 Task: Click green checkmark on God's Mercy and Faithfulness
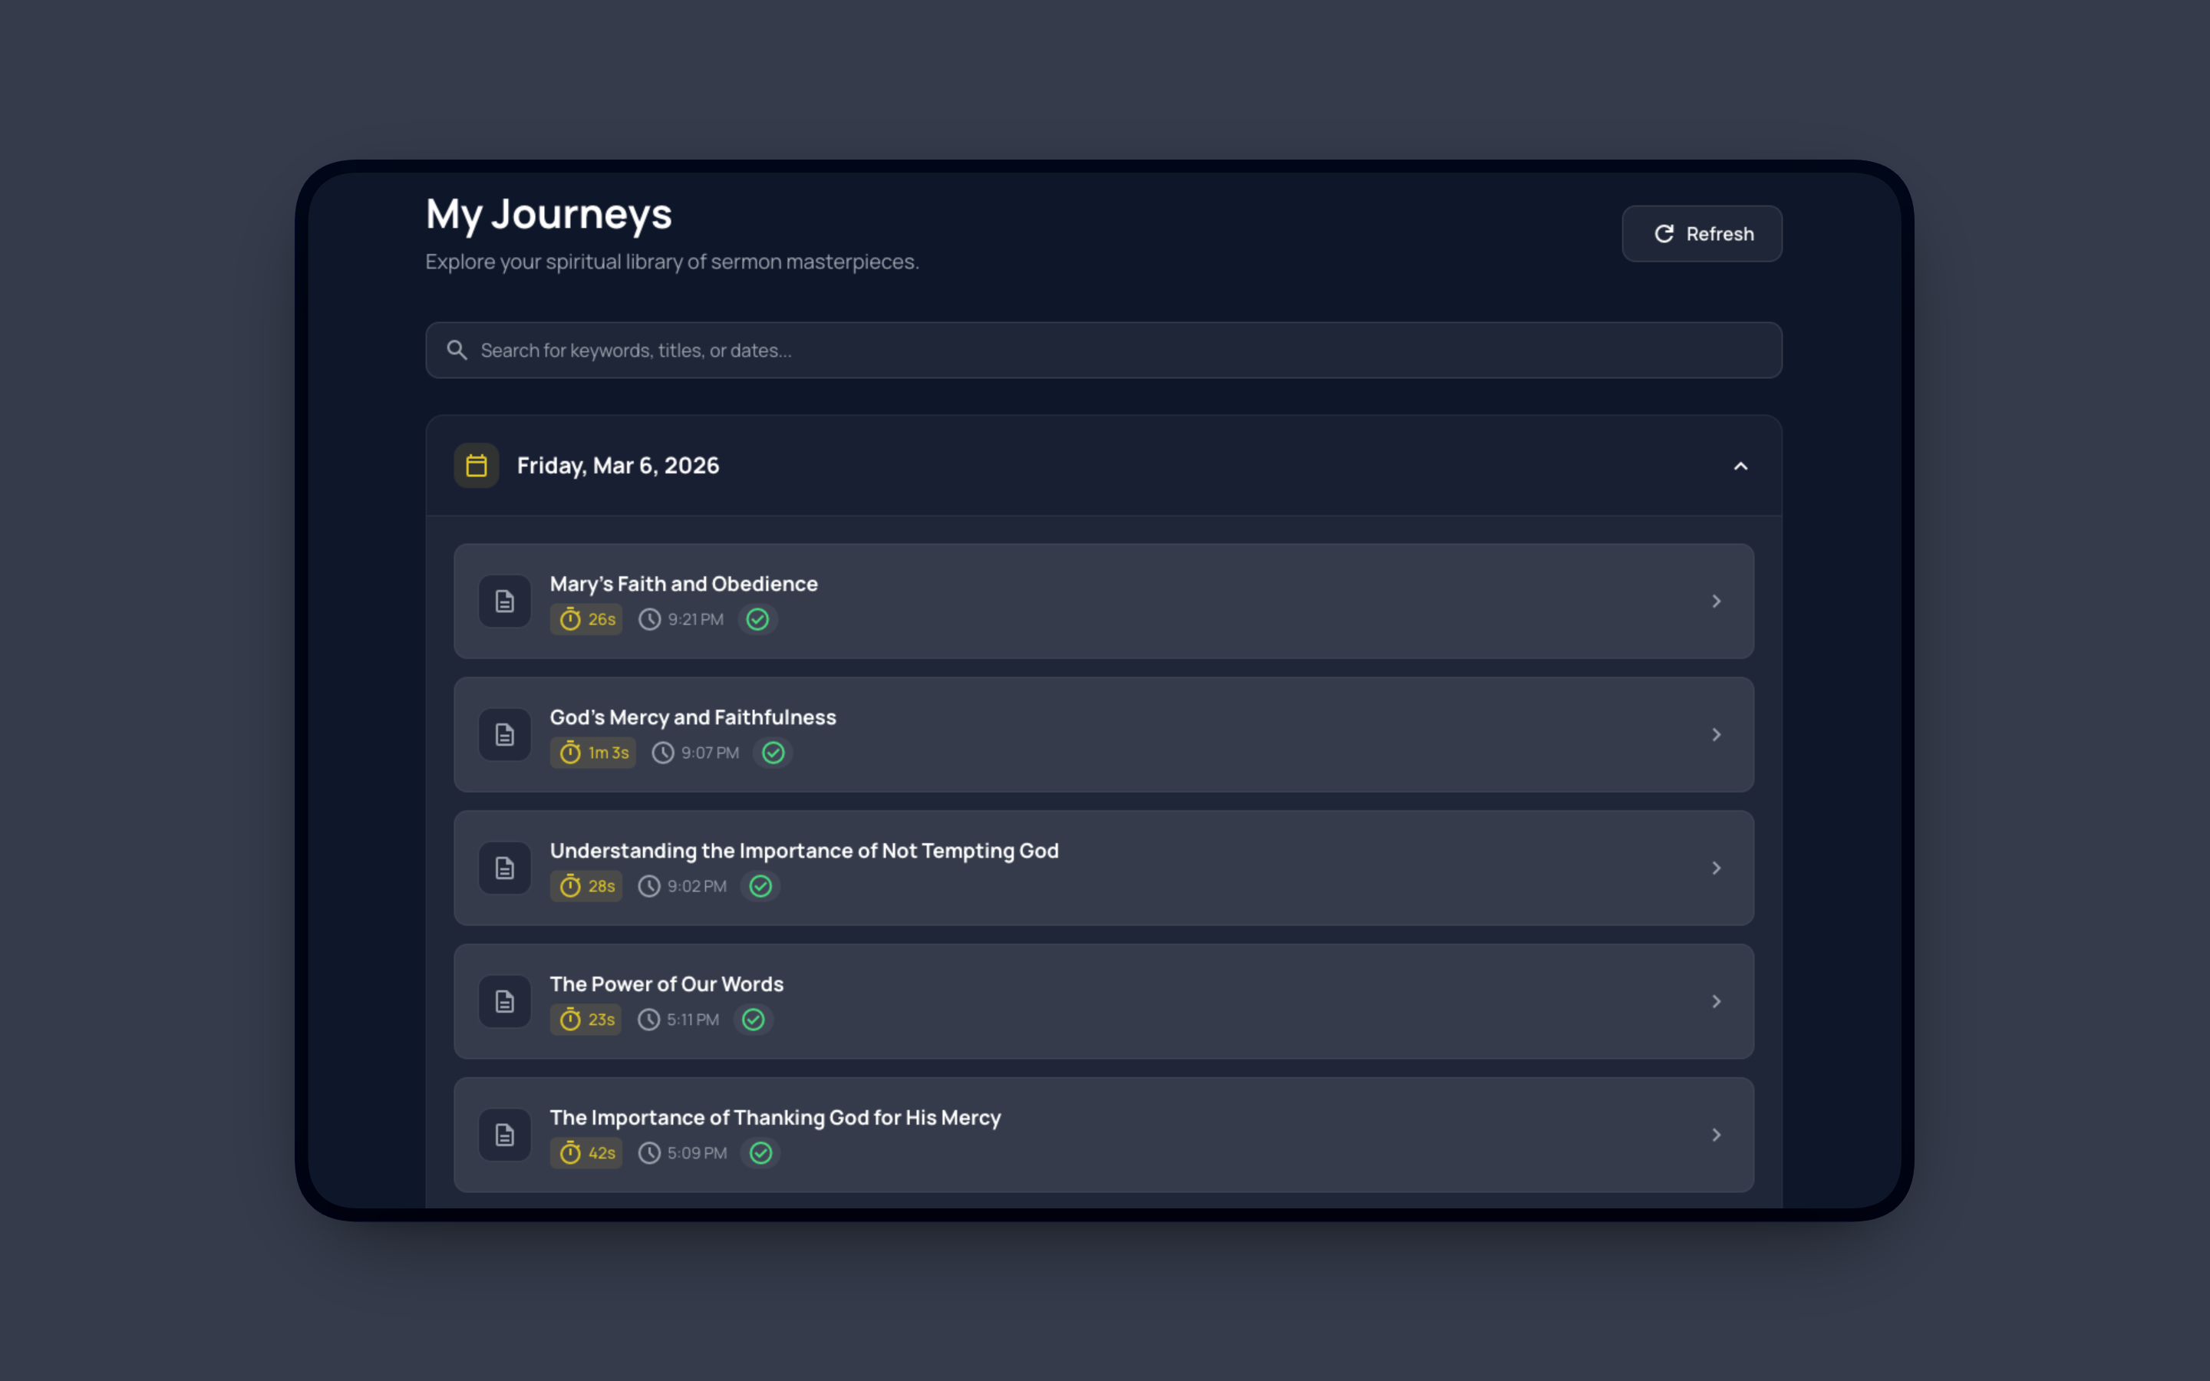773,753
